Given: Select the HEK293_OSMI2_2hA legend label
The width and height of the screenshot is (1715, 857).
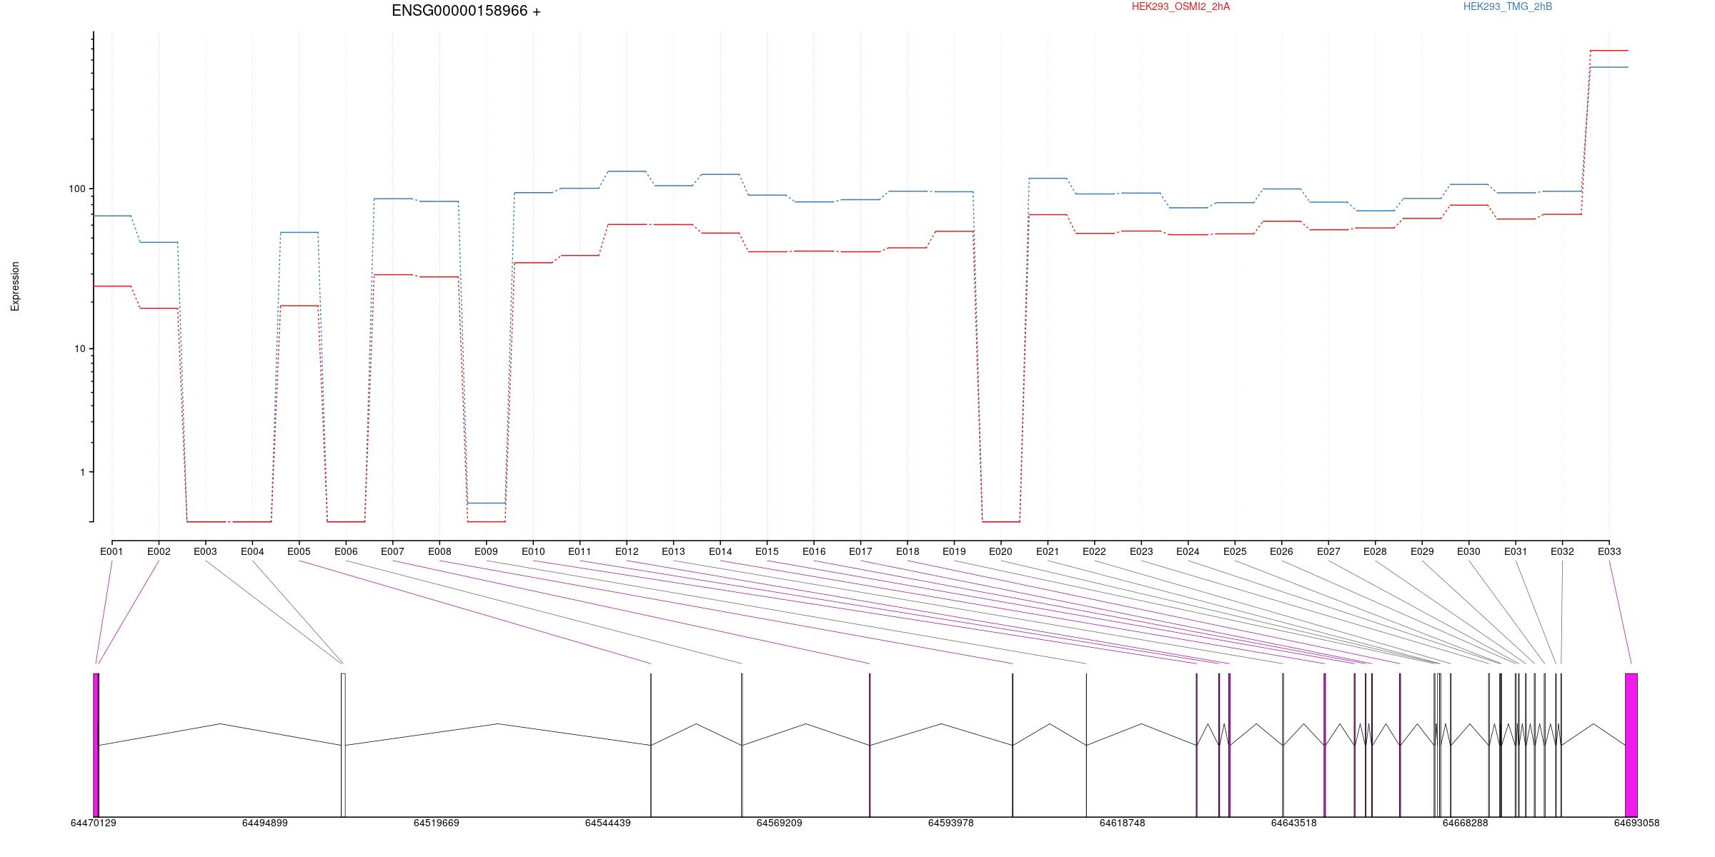Looking at the screenshot, I should point(1180,6).
